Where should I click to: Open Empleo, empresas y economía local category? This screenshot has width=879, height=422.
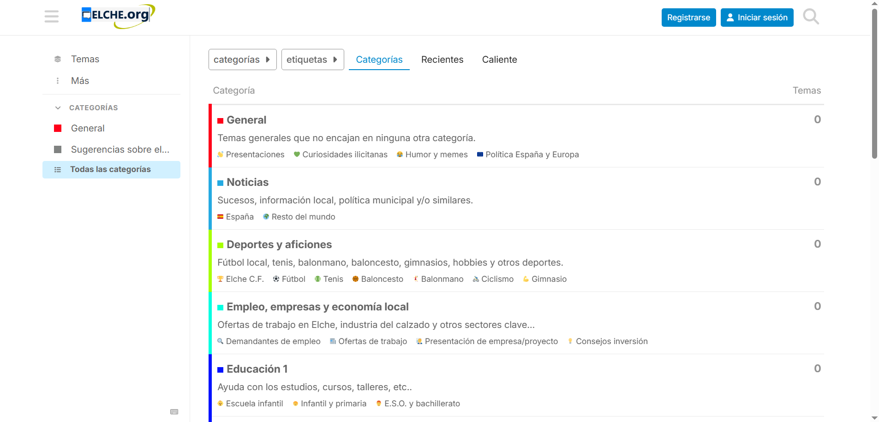(x=317, y=307)
